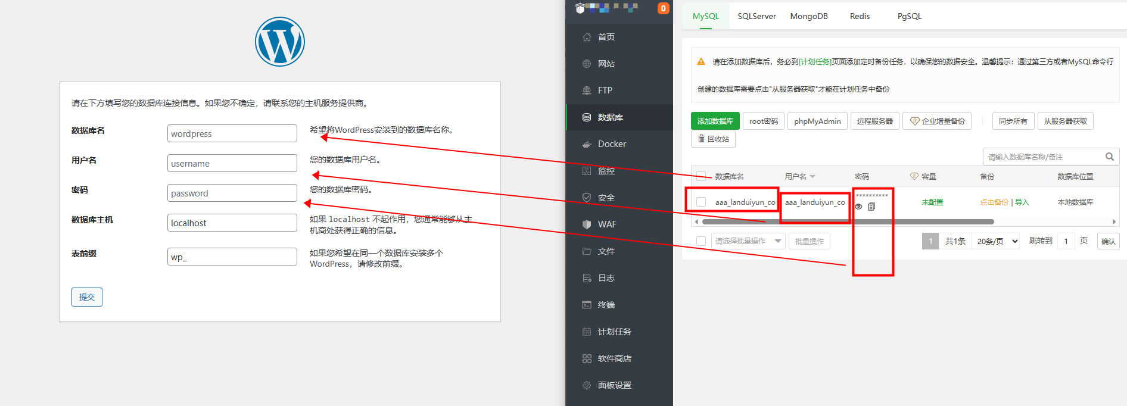Copy the database password icon

[871, 207]
